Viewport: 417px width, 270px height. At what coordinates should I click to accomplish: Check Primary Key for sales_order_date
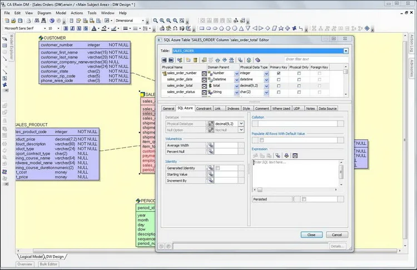coord(279,80)
